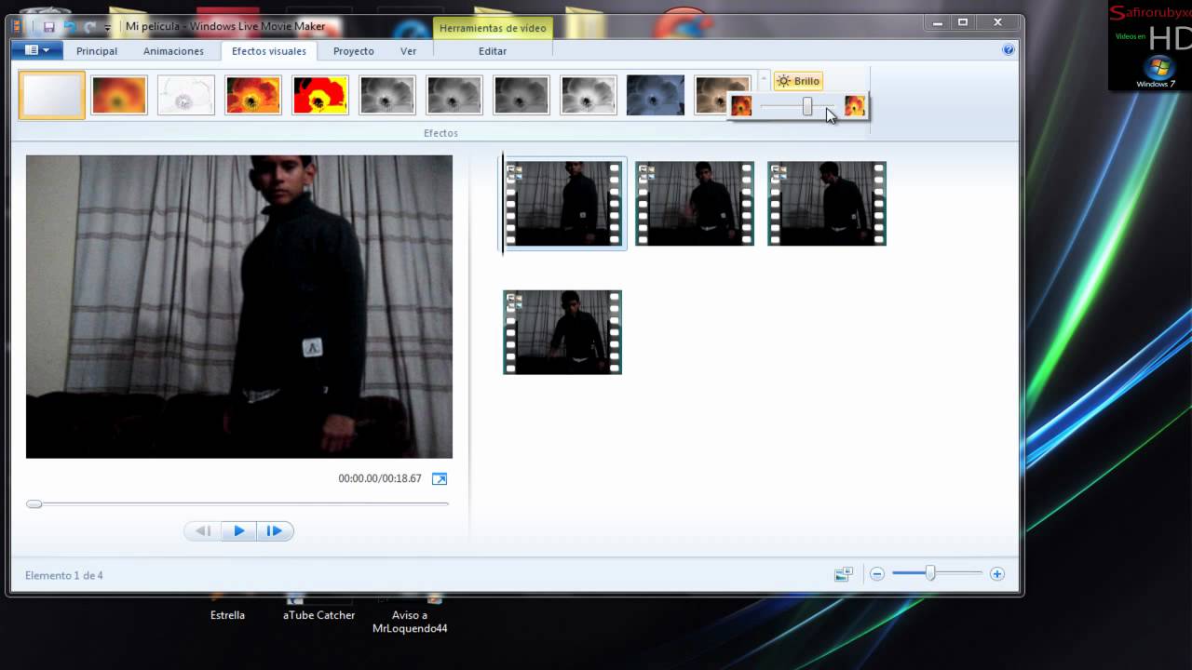
Task: Open the Editar tab under Herramientas de vídeo
Action: click(493, 51)
